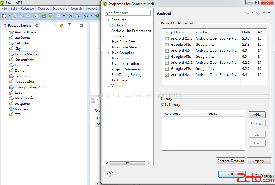Screen dimensions: 275x185
Task: Collapse all in Package Explorer
Action: 55,25
